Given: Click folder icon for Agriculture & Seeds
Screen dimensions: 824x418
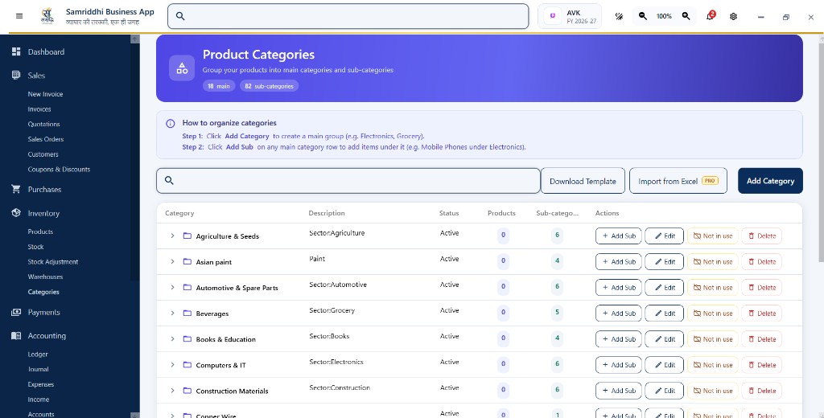Looking at the screenshot, I should pyautogui.click(x=187, y=236).
